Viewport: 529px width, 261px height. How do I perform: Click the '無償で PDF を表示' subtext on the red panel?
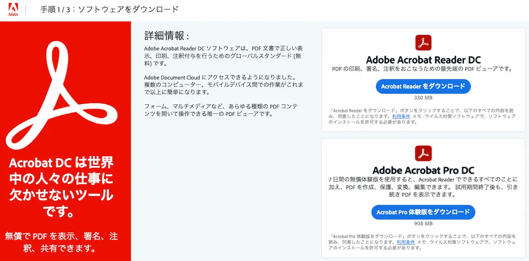(62, 242)
